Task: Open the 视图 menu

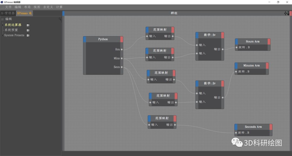Action: click(37, 7)
